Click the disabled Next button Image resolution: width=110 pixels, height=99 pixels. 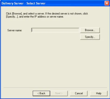pos(59,93)
